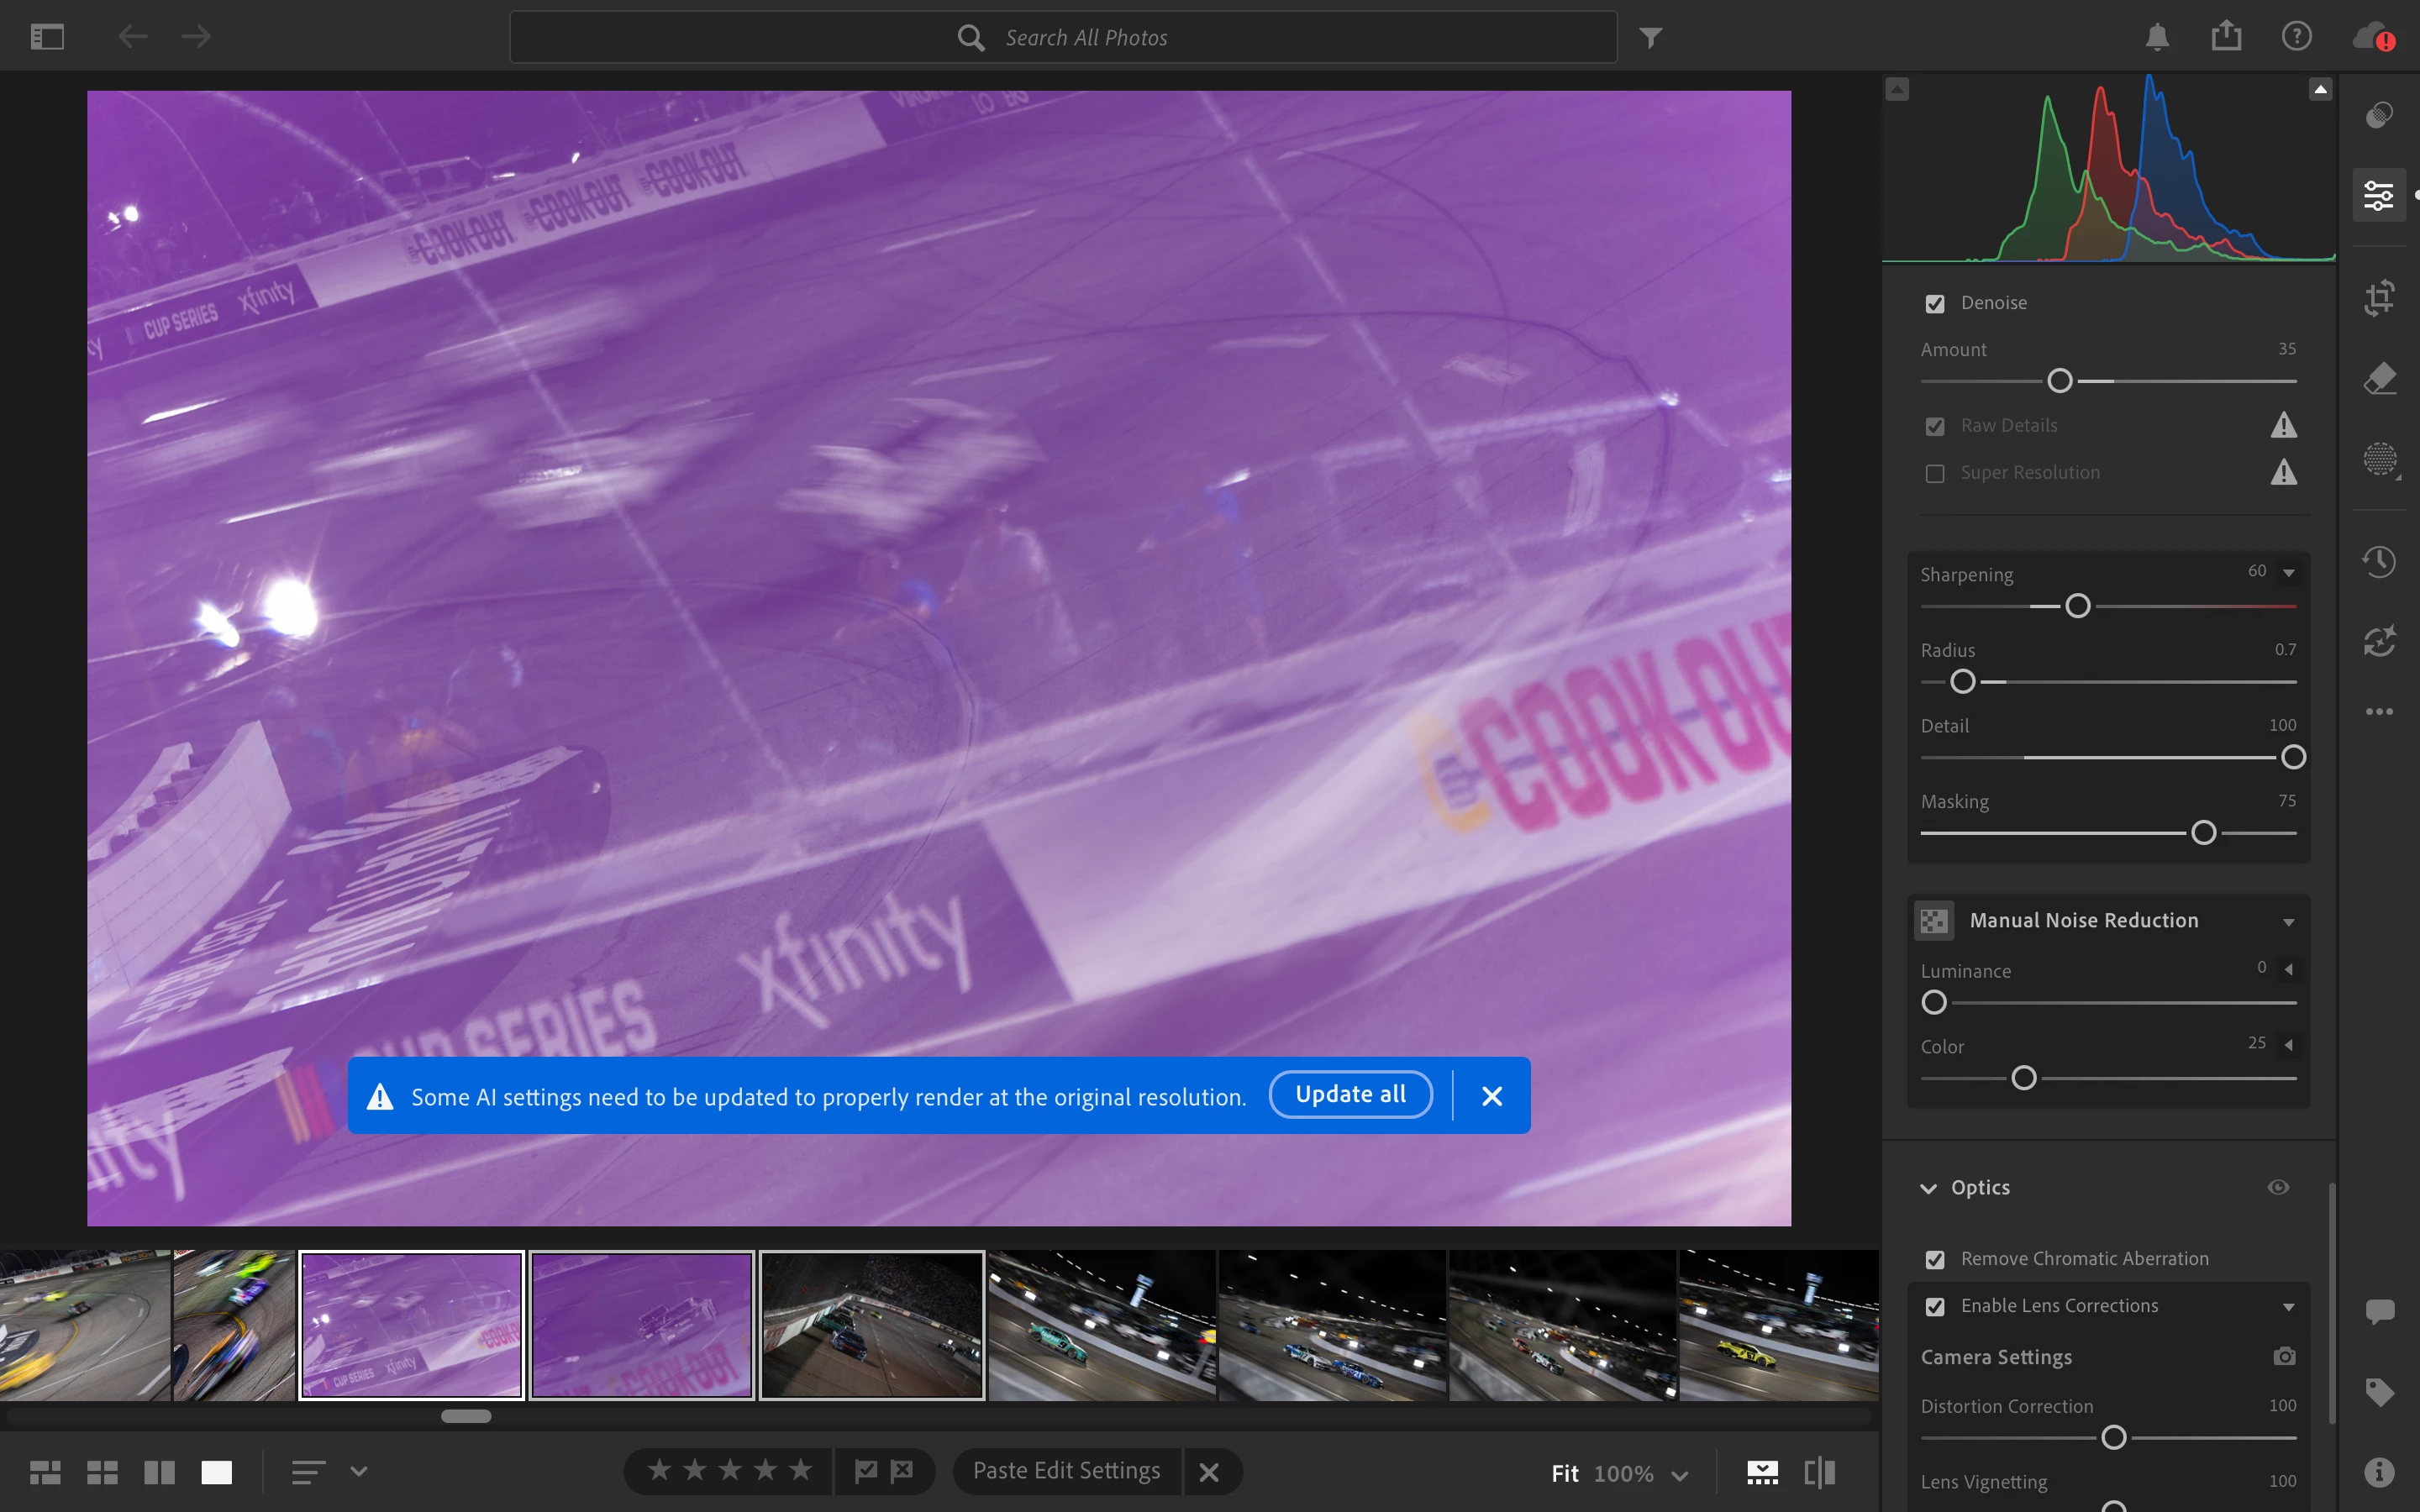Disable Remove Chromatic Aberration
Viewport: 2420px width, 1512px height.
(x=1935, y=1259)
